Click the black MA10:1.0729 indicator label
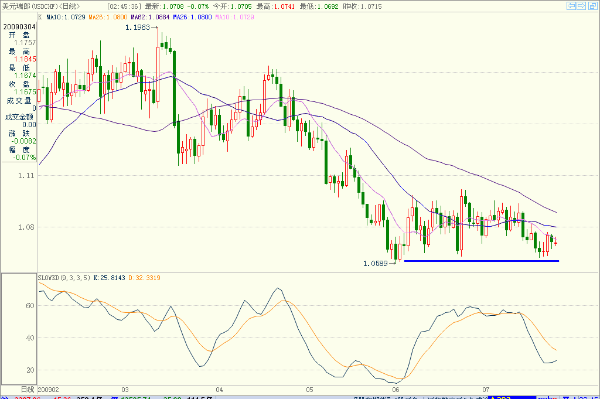The width and height of the screenshot is (600, 399). pyautogui.click(x=66, y=17)
